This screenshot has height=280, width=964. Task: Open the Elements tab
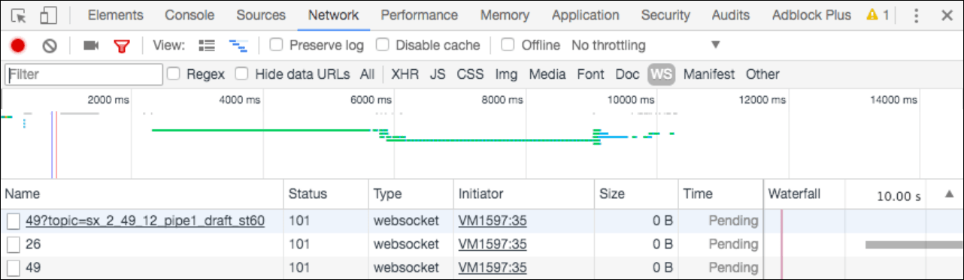pyautogui.click(x=116, y=15)
